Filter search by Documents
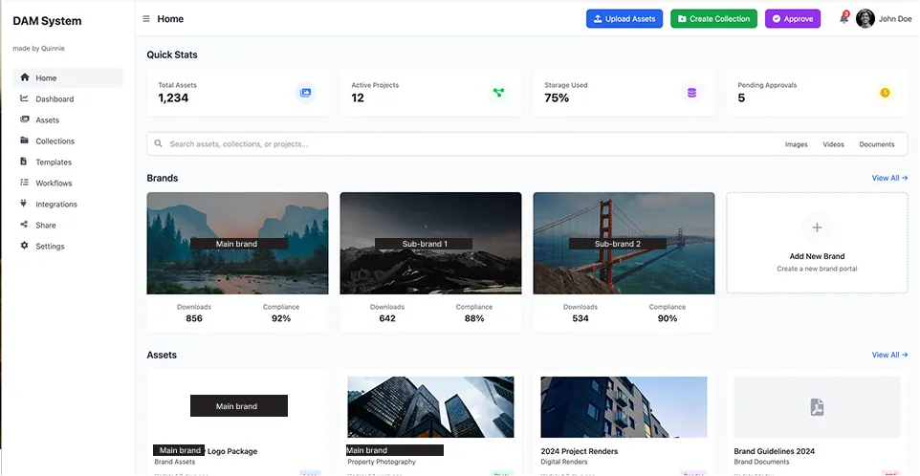Viewport: 920px width, 476px height. click(x=877, y=144)
